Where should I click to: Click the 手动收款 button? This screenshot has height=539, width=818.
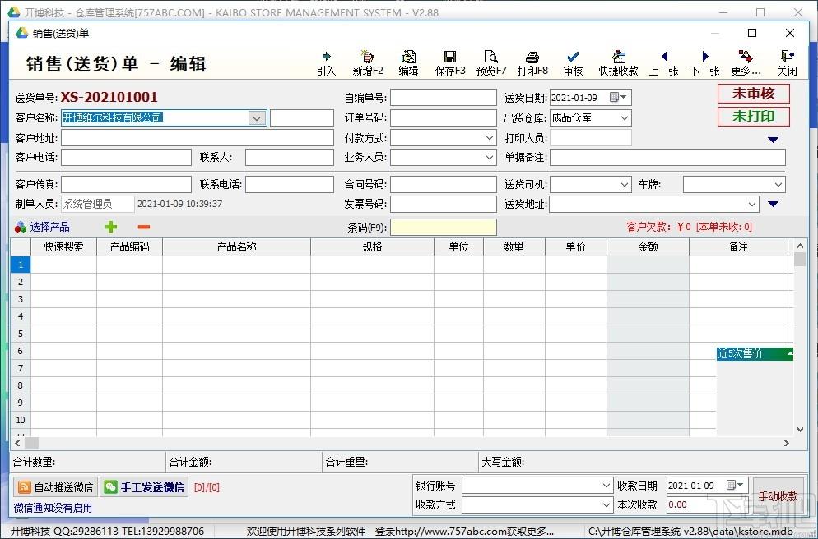click(x=778, y=496)
